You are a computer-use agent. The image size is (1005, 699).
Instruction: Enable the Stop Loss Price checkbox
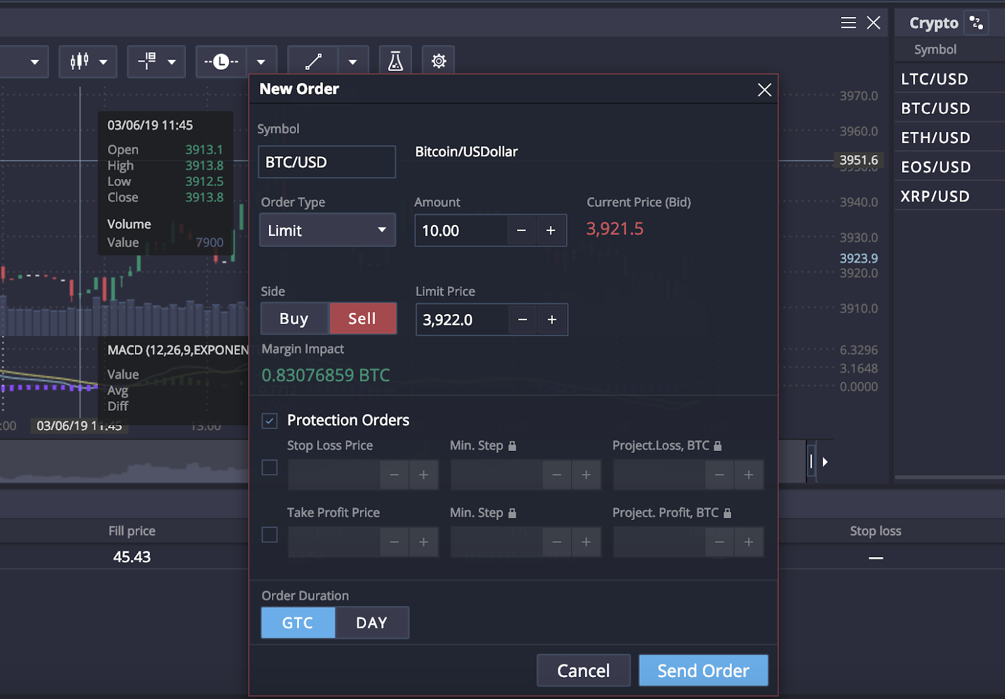pyautogui.click(x=269, y=467)
